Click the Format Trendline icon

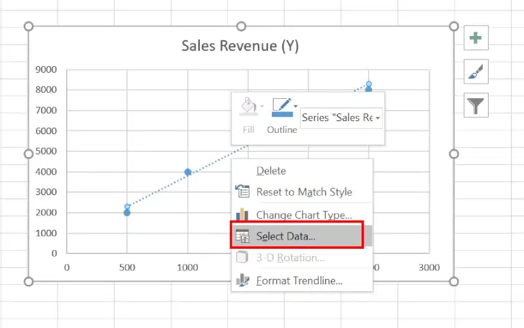coord(242,280)
